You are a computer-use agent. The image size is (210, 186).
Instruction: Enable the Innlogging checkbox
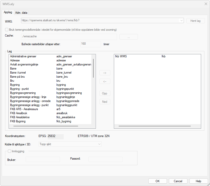[x=10, y=151]
